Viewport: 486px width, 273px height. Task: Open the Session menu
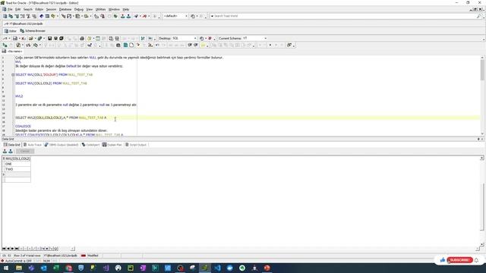tap(51, 10)
